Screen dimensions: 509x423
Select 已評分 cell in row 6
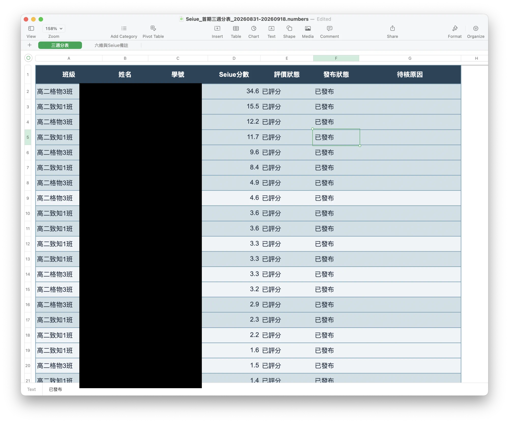coord(287,152)
